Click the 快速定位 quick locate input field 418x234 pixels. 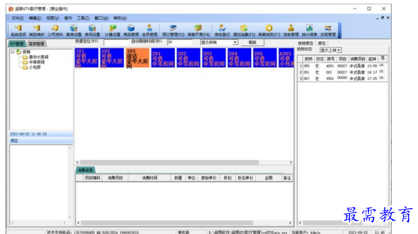pos(117,42)
